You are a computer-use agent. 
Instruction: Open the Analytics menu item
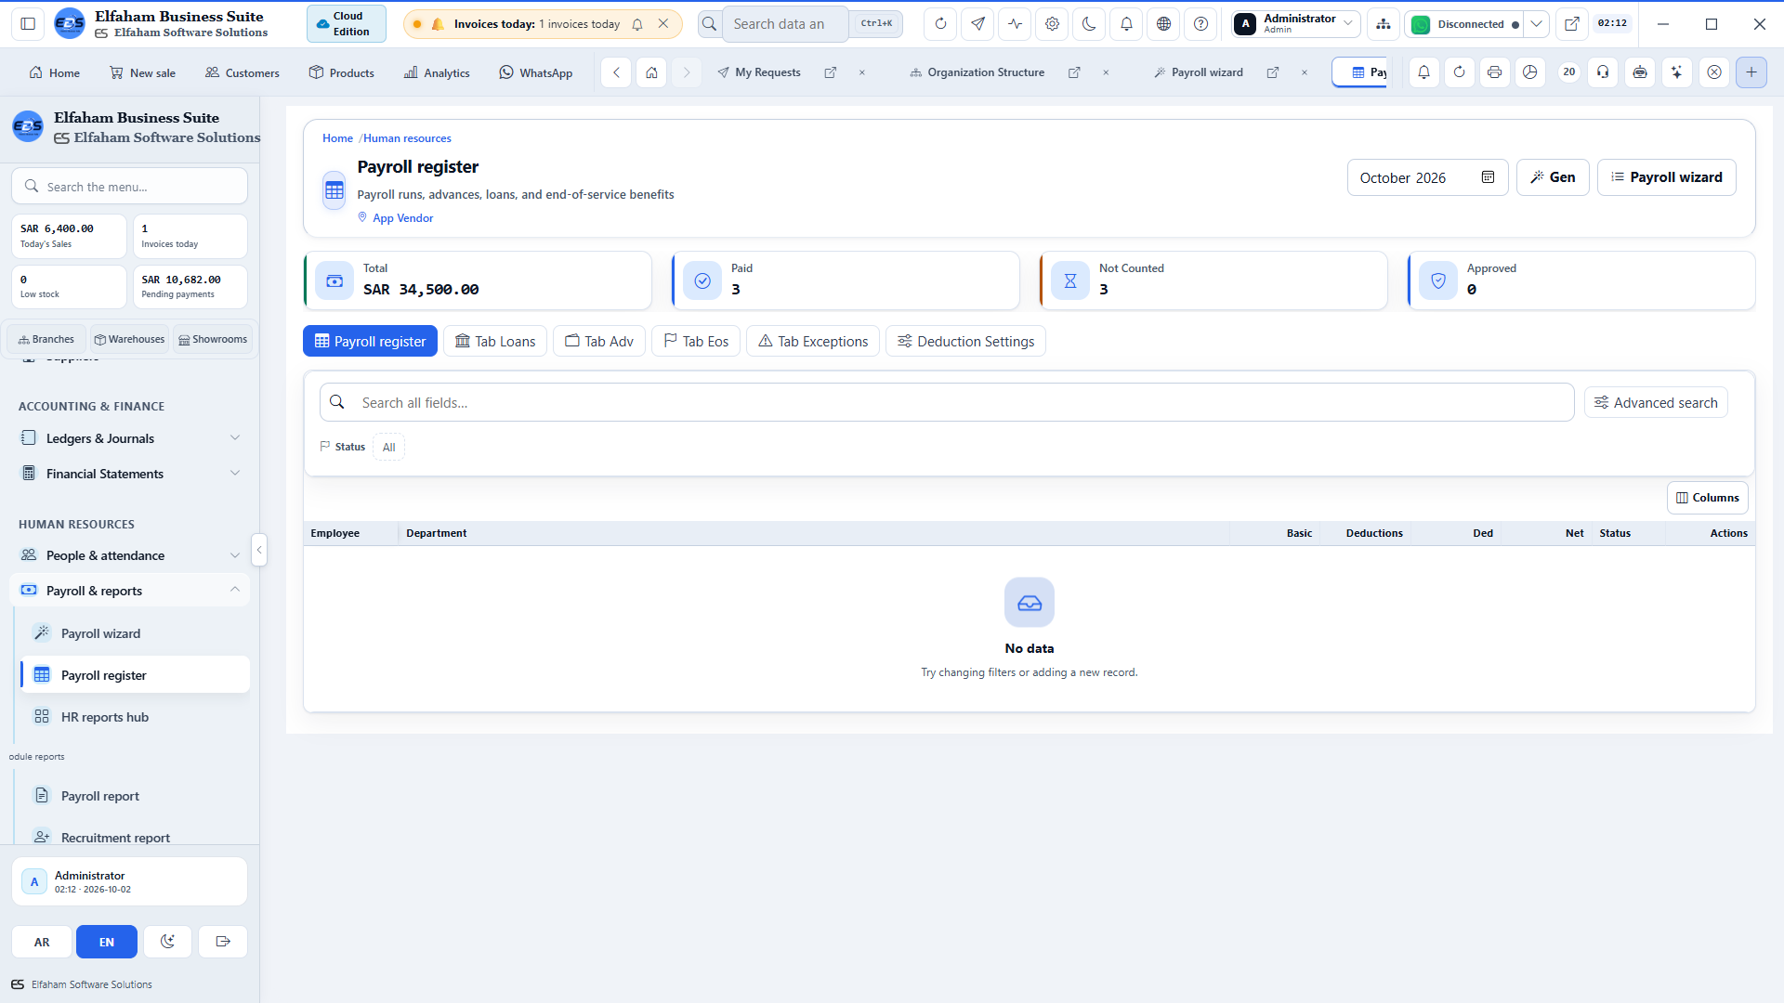pyautogui.click(x=437, y=72)
